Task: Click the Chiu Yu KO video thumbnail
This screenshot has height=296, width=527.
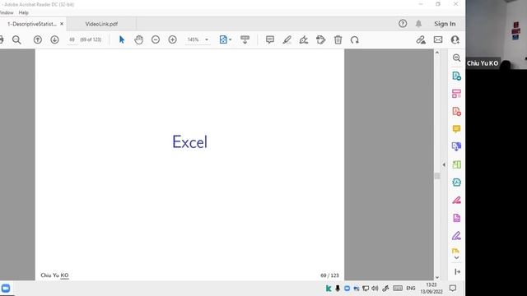Action: click(496, 35)
